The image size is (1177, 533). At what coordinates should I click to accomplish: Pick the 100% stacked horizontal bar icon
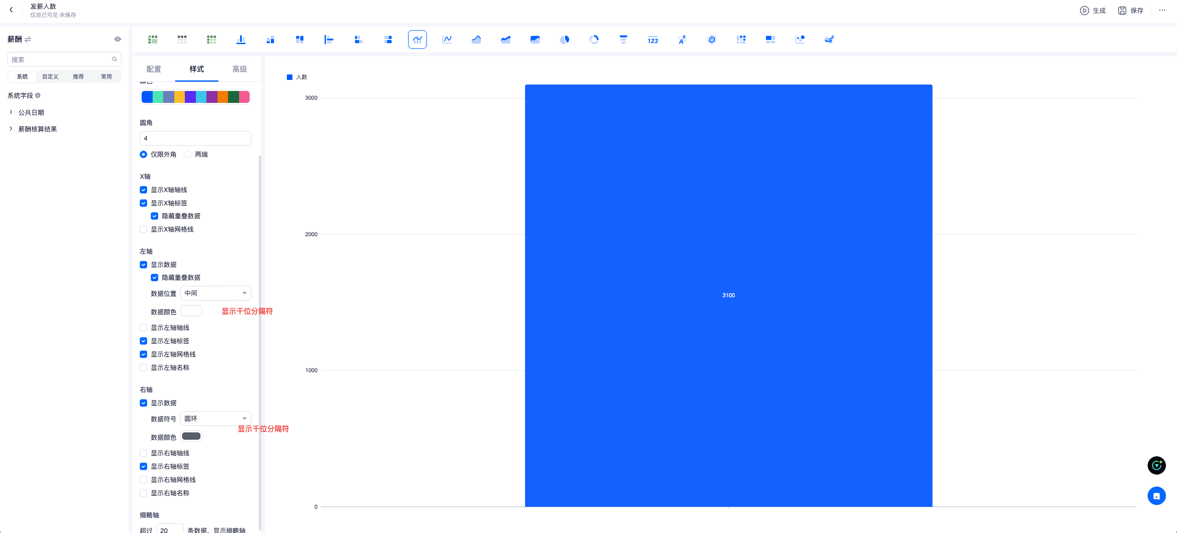[x=388, y=40]
